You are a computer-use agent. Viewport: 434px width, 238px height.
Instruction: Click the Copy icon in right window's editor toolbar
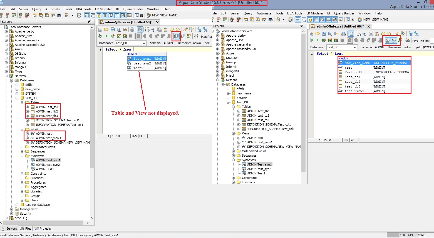371,34
